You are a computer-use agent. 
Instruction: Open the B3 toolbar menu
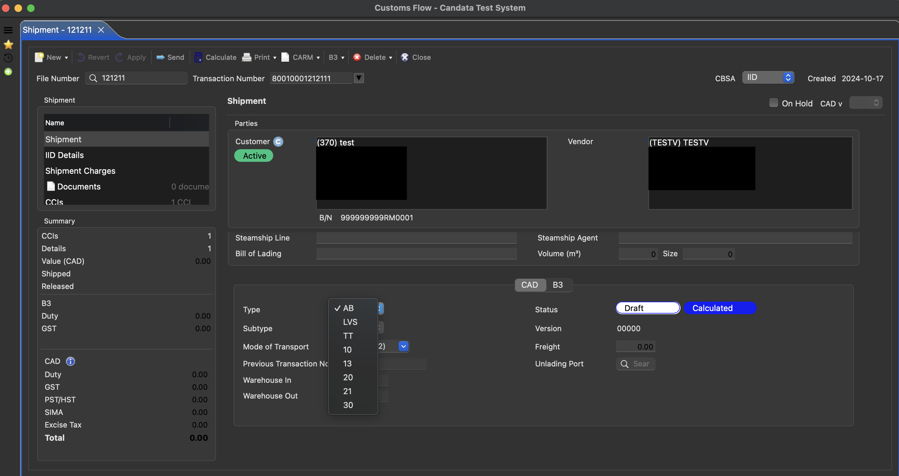[x=336, y=57]
